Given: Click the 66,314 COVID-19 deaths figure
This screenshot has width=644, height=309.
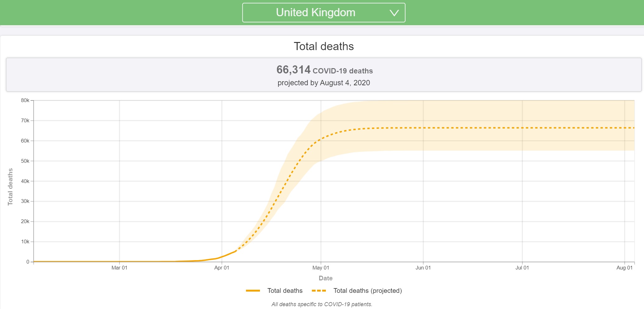Looking at the screenshot, I should click(324, 70).
